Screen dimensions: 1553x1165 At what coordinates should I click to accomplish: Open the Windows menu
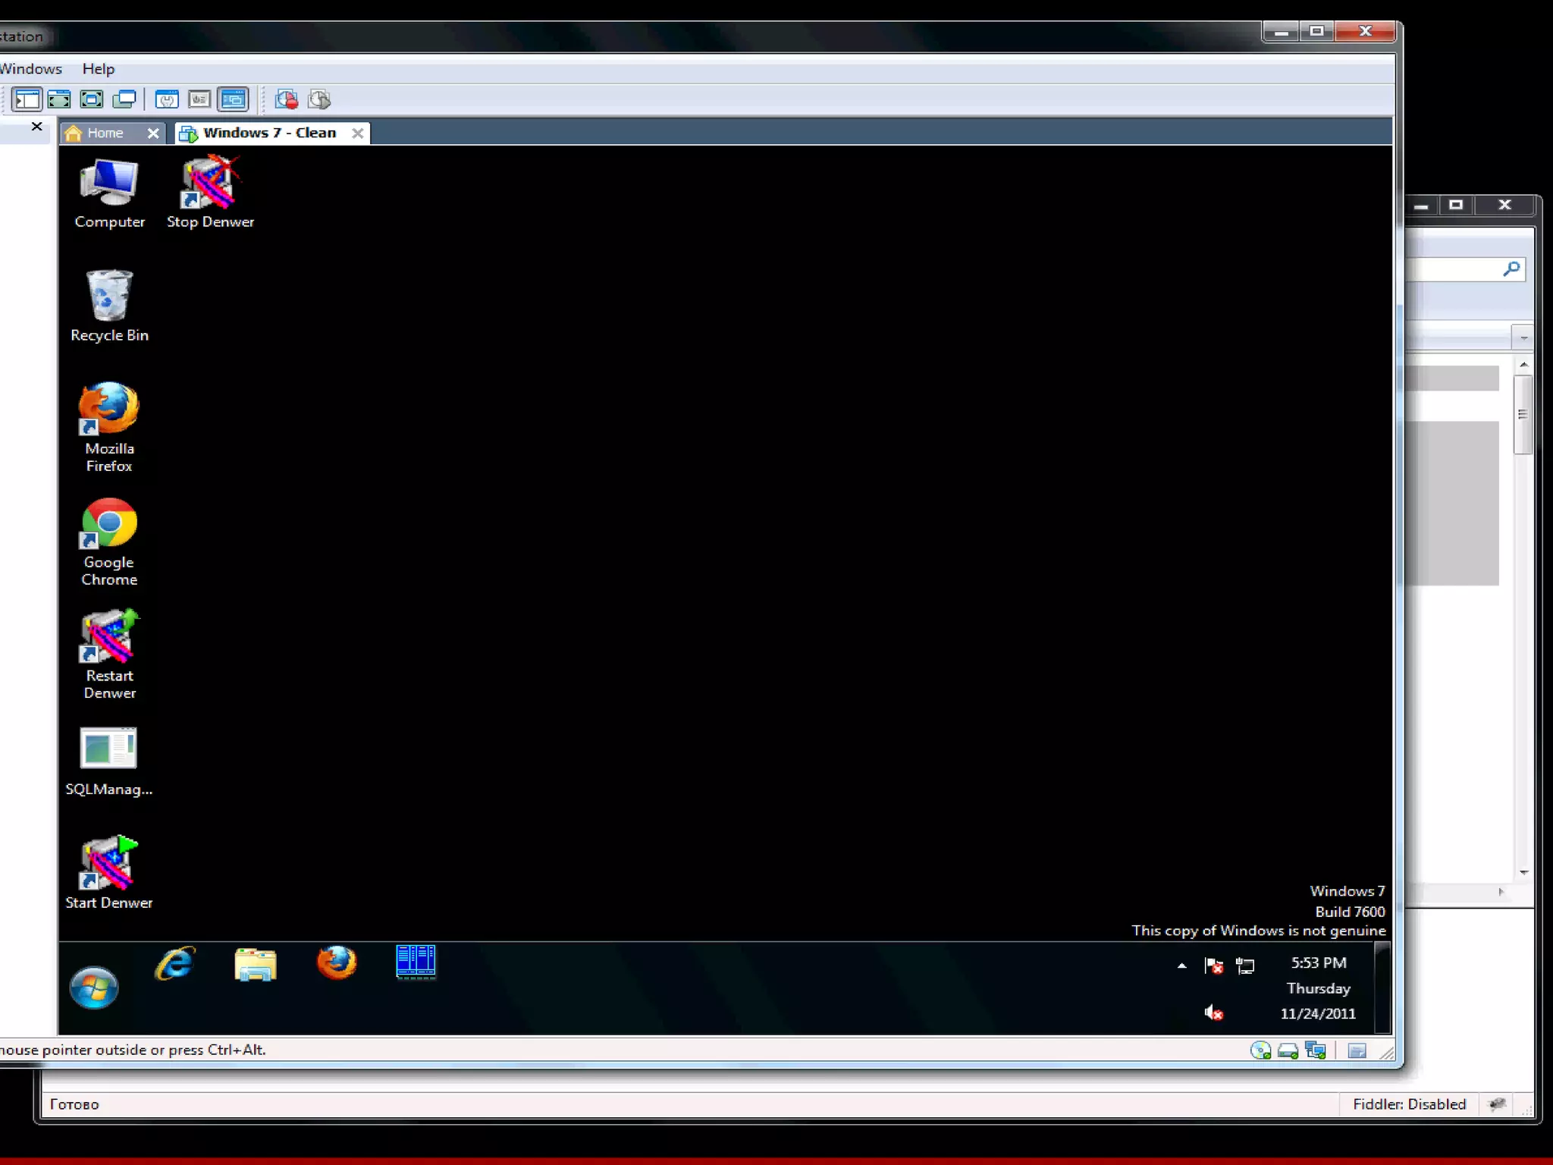point(30,69)
